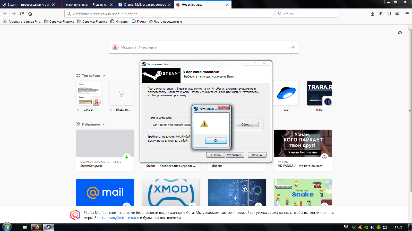412x231 pixels.
Task: Open Часто посещаемые bookmark folder
Action: pyautogui.click(x=165, y=22)
